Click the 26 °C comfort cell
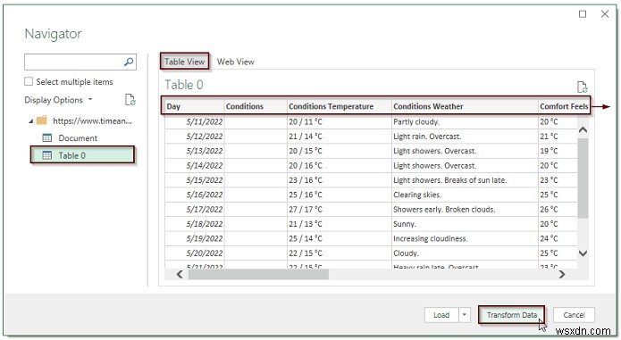Image resolution: width=621 pixels, height=340 pixels. coord(558,210)
